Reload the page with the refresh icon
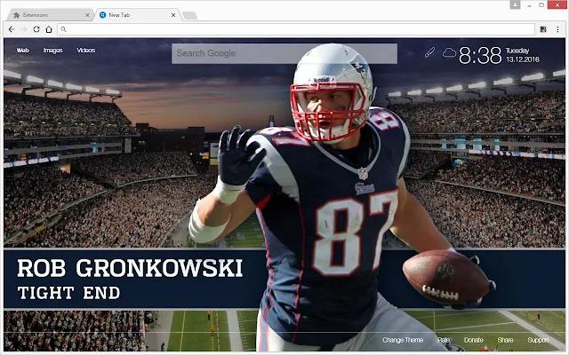569x355 pixels. [x=36, y=29]
